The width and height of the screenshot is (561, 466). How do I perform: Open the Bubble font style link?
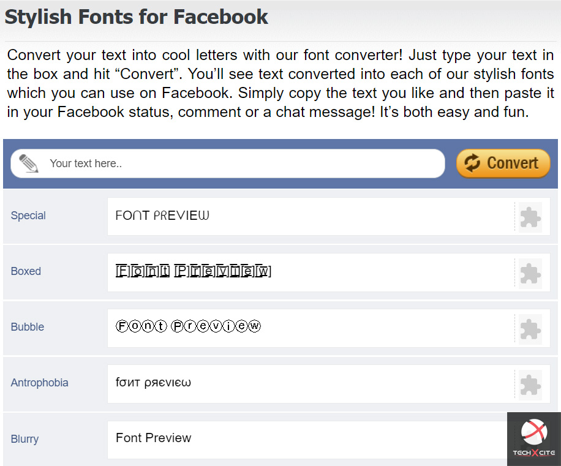click(28, 327)
